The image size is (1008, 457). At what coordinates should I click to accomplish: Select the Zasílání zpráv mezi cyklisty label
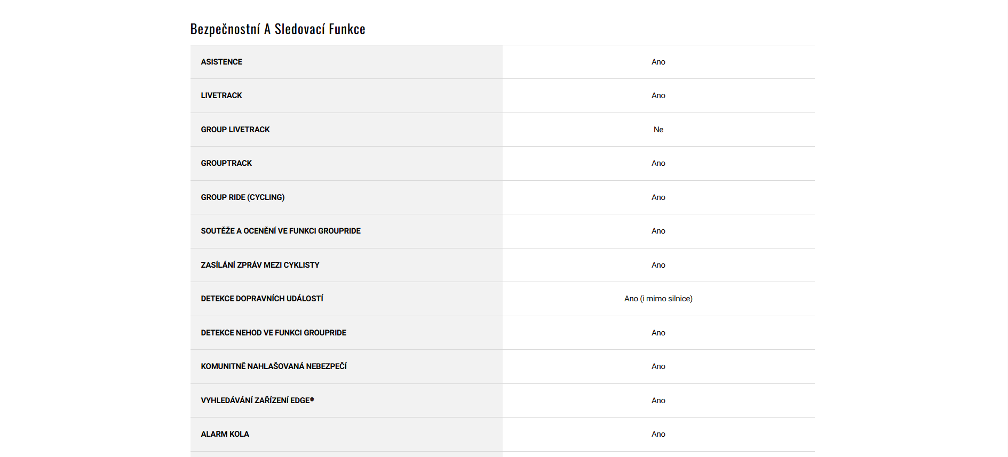[x=260, y=265]
